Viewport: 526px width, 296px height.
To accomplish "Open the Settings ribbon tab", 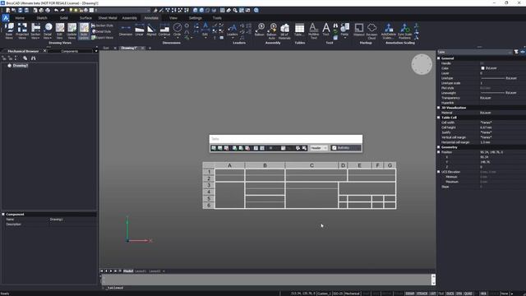I will coord(196,18).
